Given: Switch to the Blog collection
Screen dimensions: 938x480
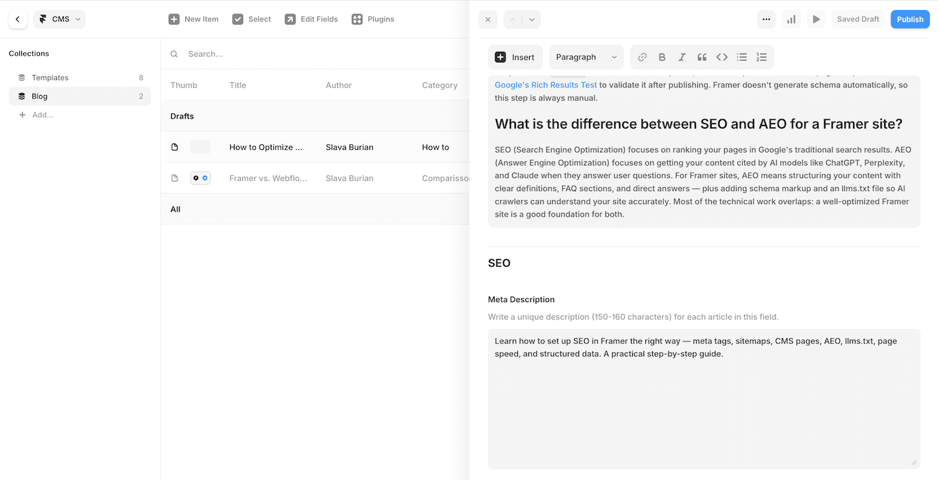Looking at the screenshot, I should (x=39, y=96).
